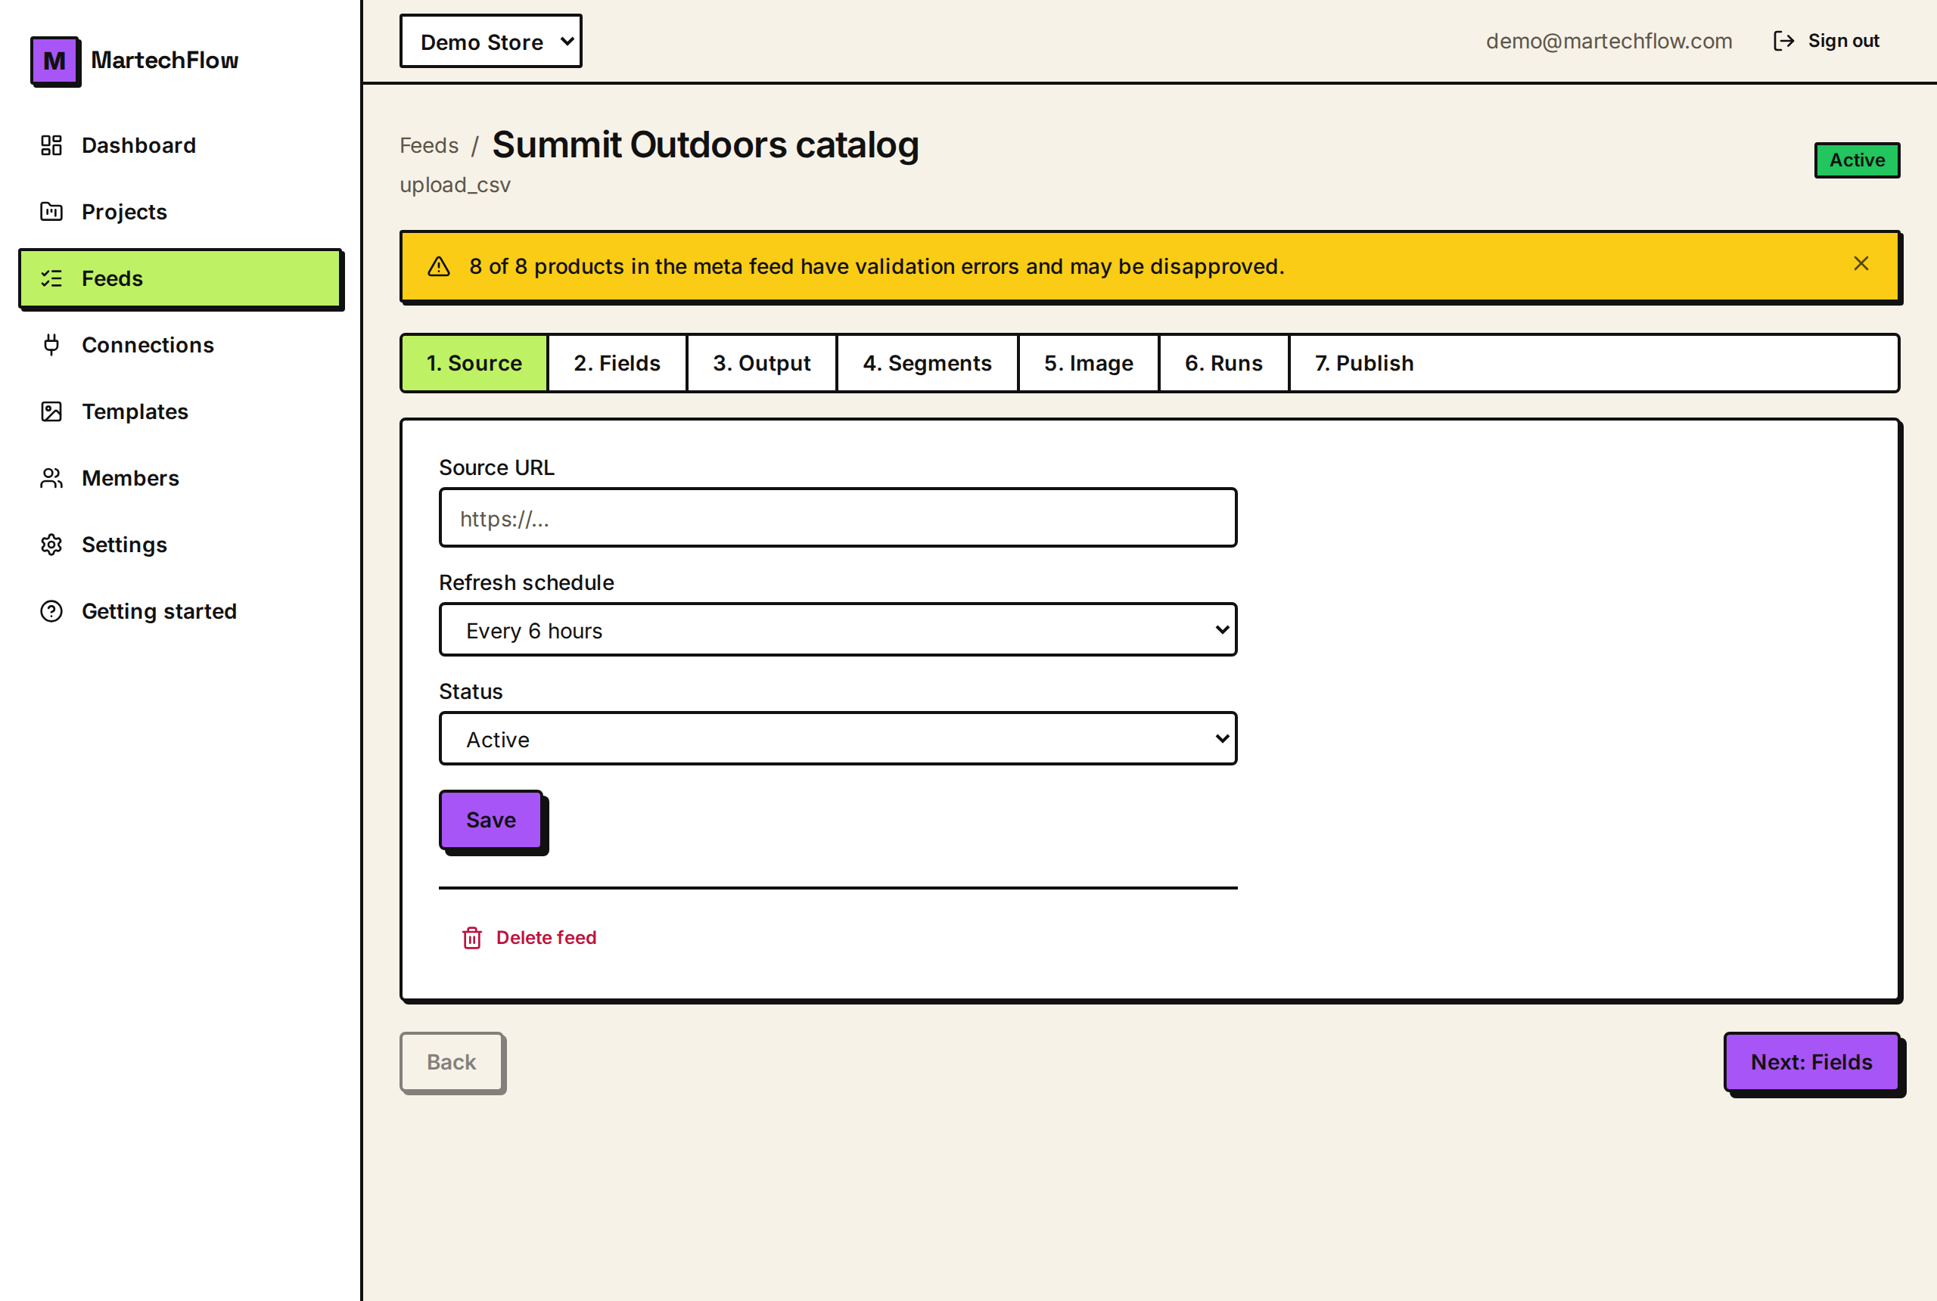Click the Feeds breadcrumb link

(429, 146)
